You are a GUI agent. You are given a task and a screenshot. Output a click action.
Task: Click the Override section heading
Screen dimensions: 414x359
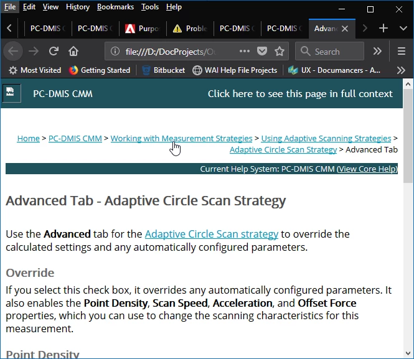pyautogui.click(x=30, y=273)
